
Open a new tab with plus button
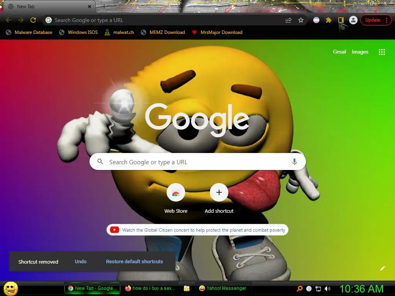(x=103, y=7)
